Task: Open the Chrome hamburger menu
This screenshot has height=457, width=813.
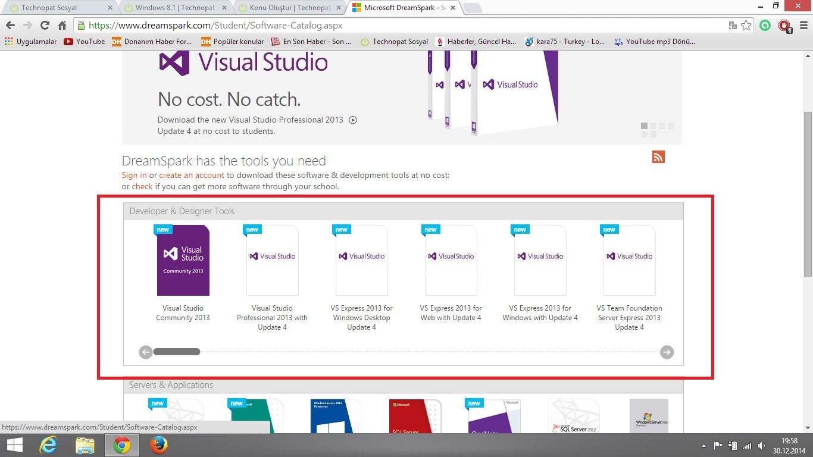Action: 802,26
